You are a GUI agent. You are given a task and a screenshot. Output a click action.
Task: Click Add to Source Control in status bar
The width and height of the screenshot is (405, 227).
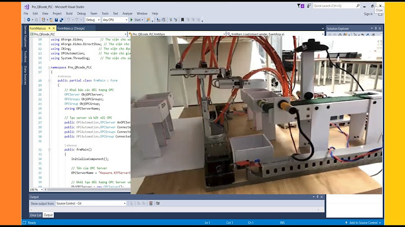pos(363,223)
